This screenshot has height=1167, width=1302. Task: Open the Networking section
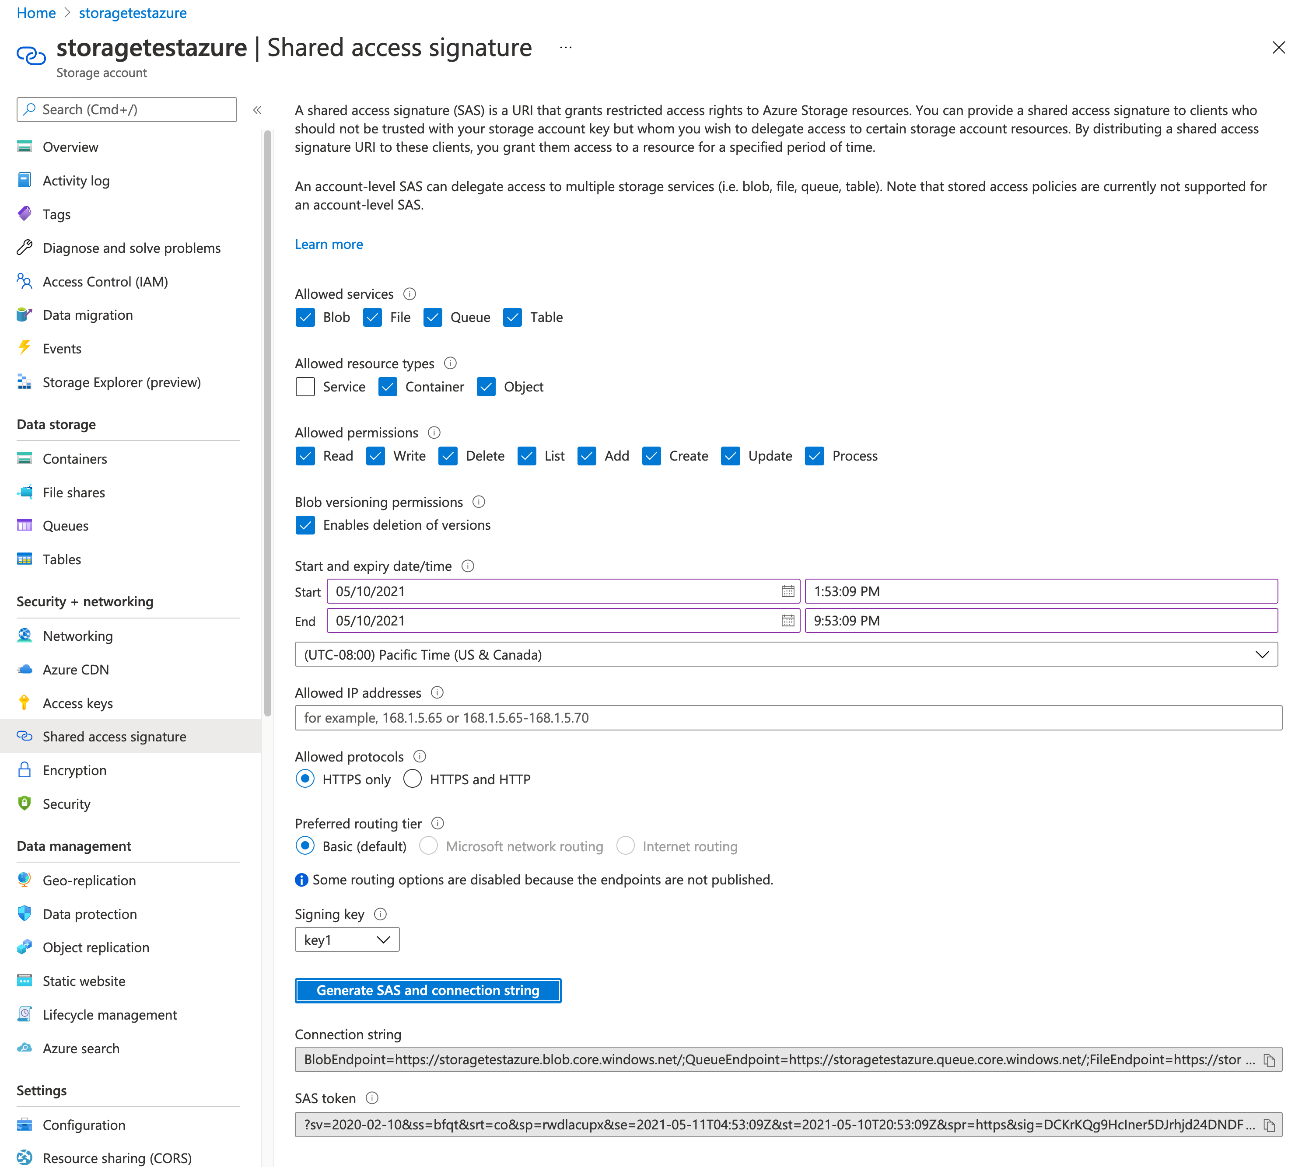click(x=77, y=636)
